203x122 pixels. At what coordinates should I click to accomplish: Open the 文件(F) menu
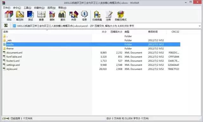7,8
